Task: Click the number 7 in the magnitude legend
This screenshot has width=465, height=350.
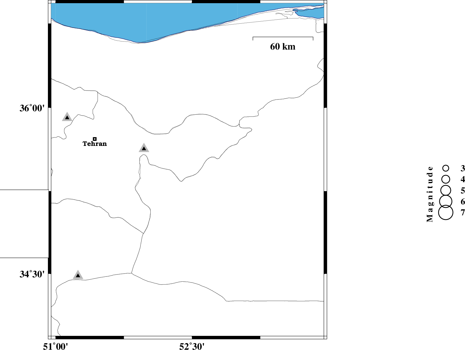Action: click(463, 212)
